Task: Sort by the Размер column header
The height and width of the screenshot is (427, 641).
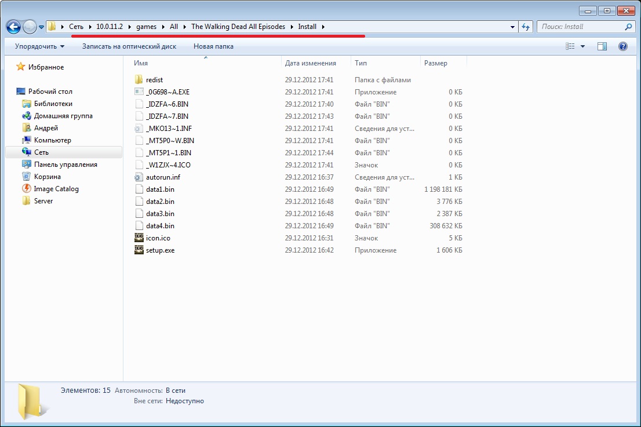Action: (436, 63)
